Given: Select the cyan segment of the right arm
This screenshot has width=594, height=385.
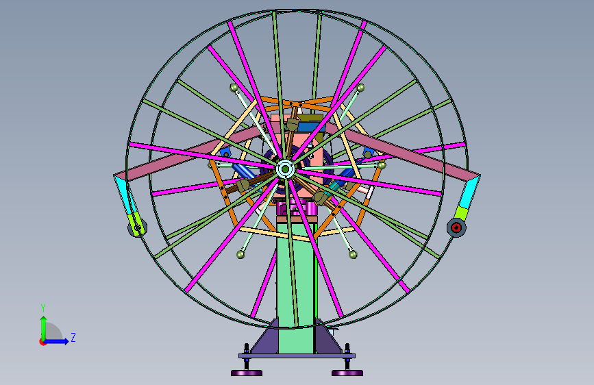Looking at the screenshot, I should click(x=470, y=193).
